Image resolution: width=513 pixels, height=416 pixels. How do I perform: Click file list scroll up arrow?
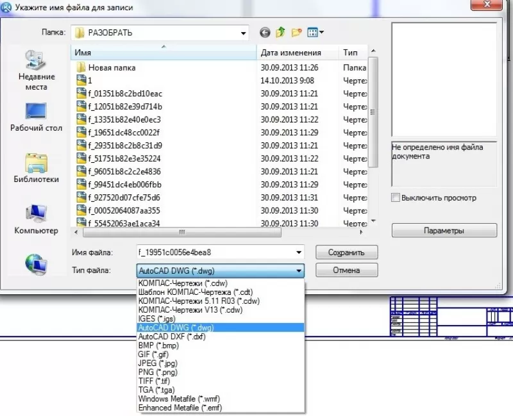(373, 51)
